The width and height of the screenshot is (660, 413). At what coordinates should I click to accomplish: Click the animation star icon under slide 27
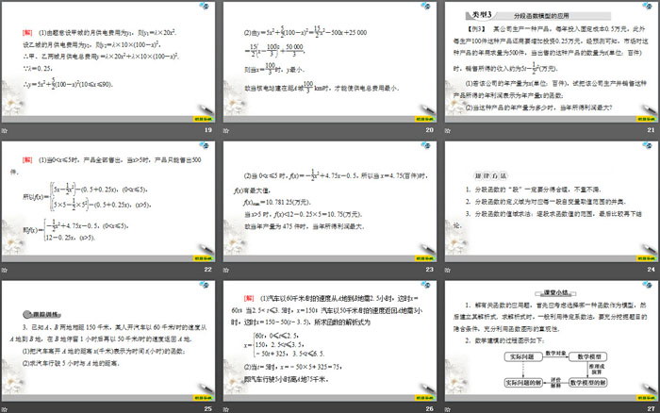pos(448,409)
